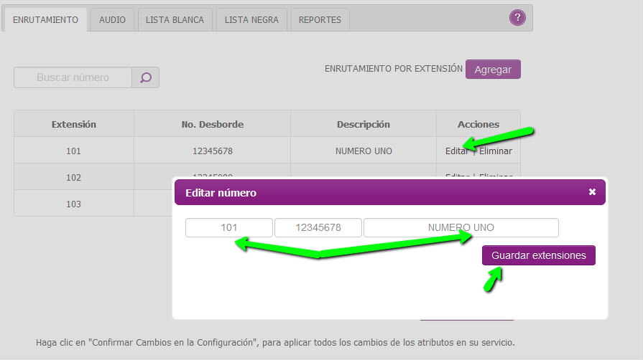This screenshot has height=360, width=643.
Task: Click the table cell with extension 103
Action: (74, 204)
